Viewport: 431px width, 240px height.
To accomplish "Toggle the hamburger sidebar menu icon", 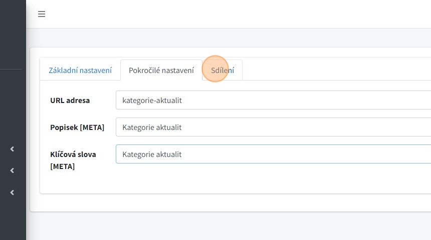I will tap(42, 14).
